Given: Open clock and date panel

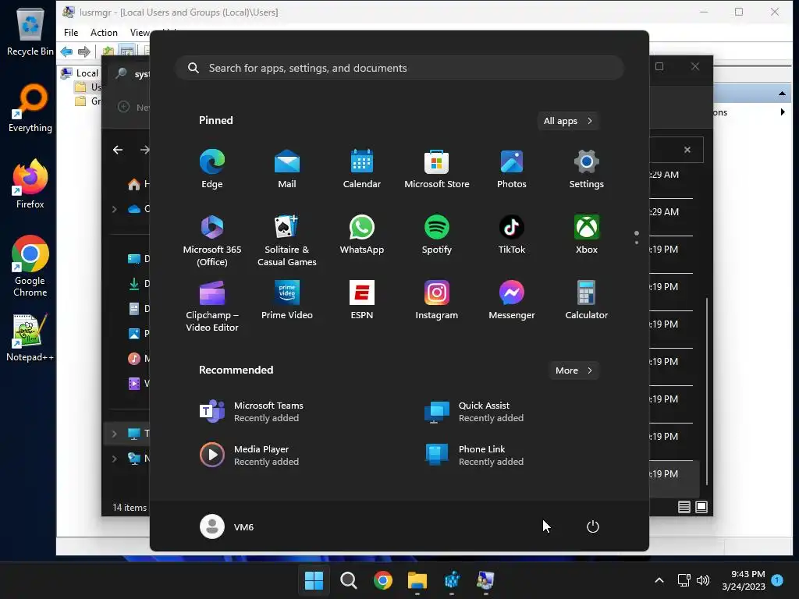Looking at the screenshot, I should [744, 580].
